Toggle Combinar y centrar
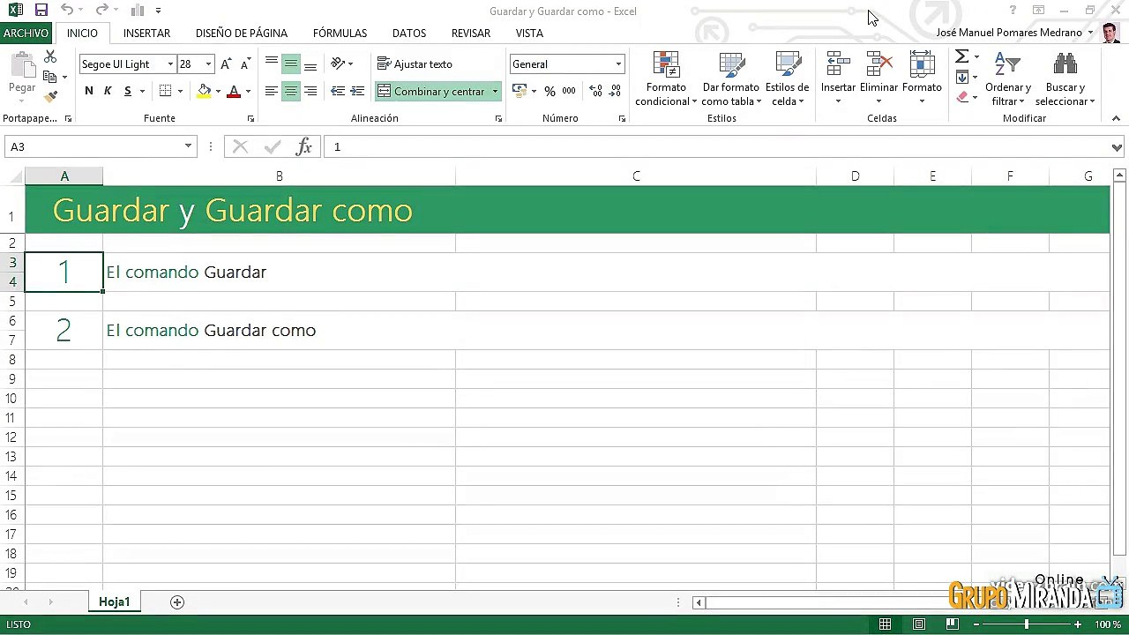The height and width of the screenshot is (635, 1129). coord(431,91)
